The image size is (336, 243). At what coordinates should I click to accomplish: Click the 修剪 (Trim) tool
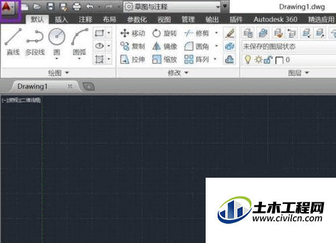pyautogui.click(x=196, y=34)
